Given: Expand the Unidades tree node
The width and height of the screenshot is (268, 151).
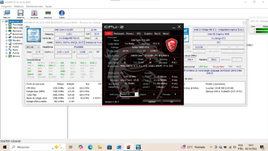Looking at the screenshot, I should [x=7, y=43].
